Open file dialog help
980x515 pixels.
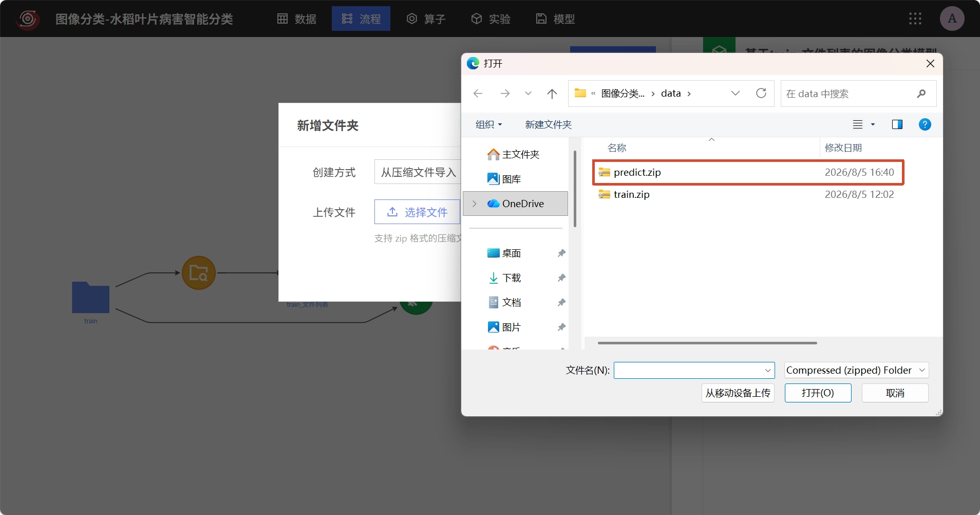925,124
